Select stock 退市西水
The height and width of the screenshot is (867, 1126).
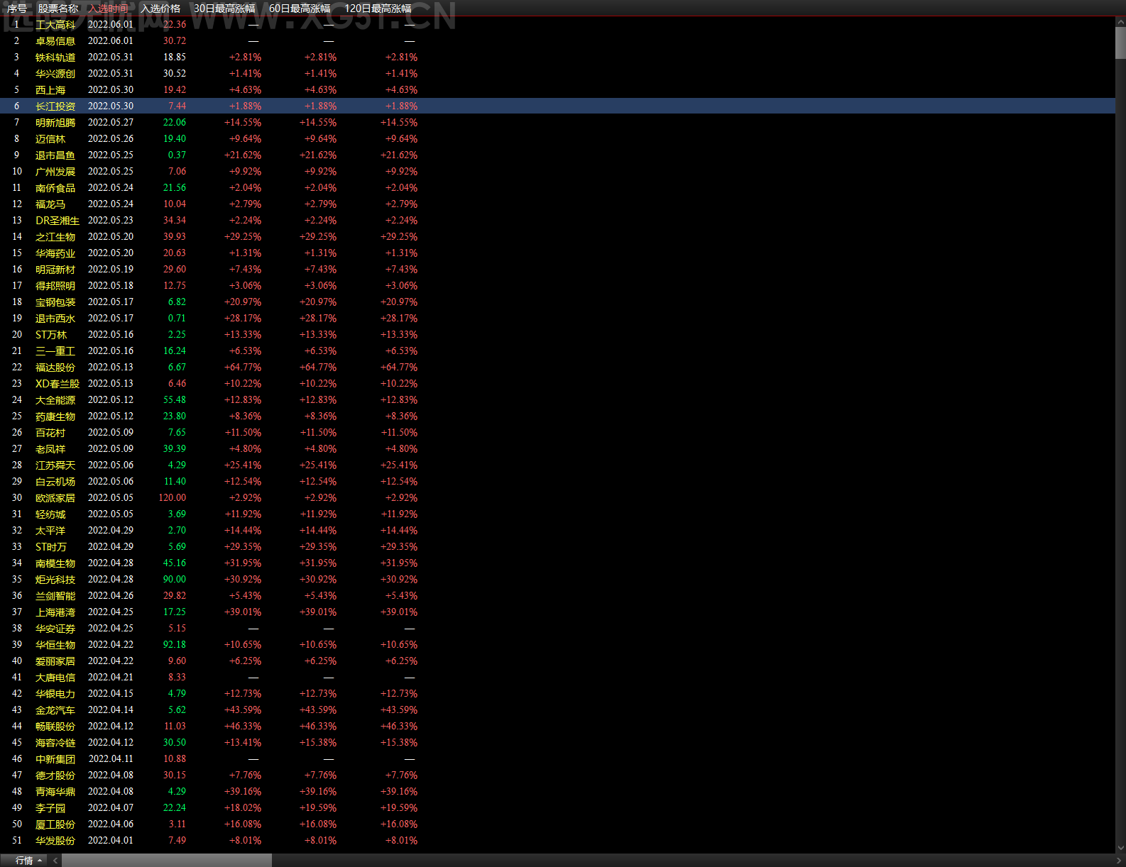coord(55,319)
